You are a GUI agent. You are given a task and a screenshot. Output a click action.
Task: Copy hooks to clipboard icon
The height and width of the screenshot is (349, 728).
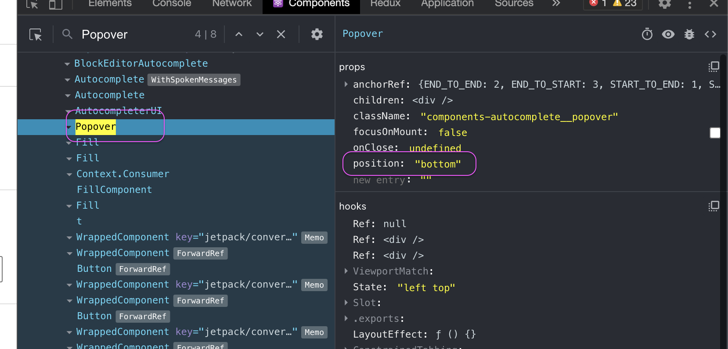[714, 206]
